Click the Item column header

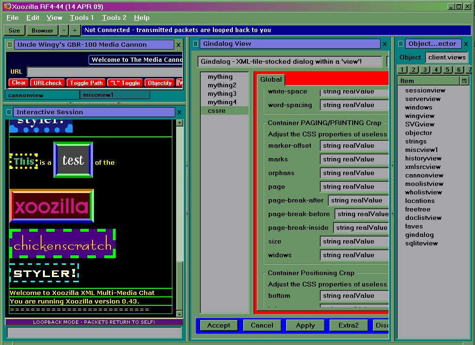(x=429, y=81)
